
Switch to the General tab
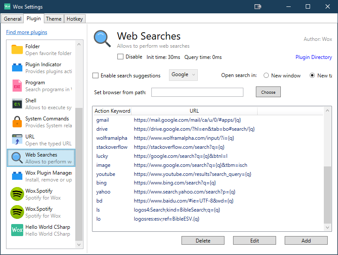tap(12, 19)
